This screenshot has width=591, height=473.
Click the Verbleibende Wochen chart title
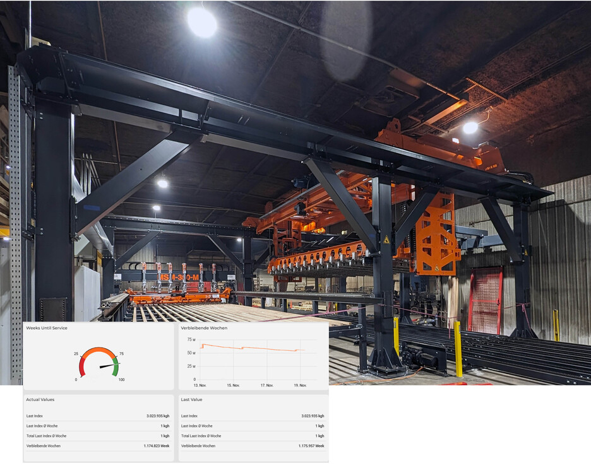(204, 328)
